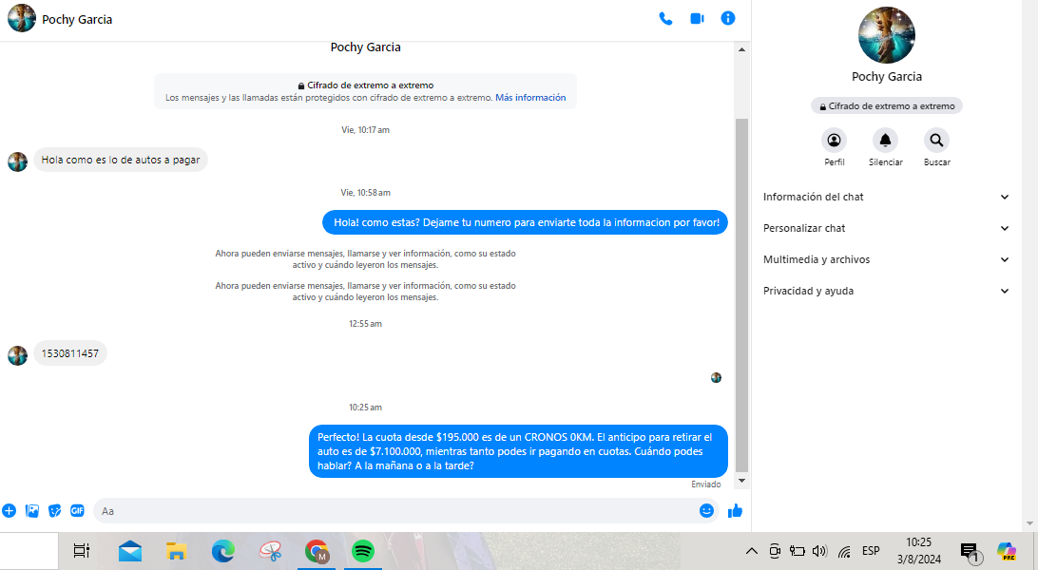Follow the Más información encryption link
Viewport: 1038px width, 570px height.
click(530, 98)
